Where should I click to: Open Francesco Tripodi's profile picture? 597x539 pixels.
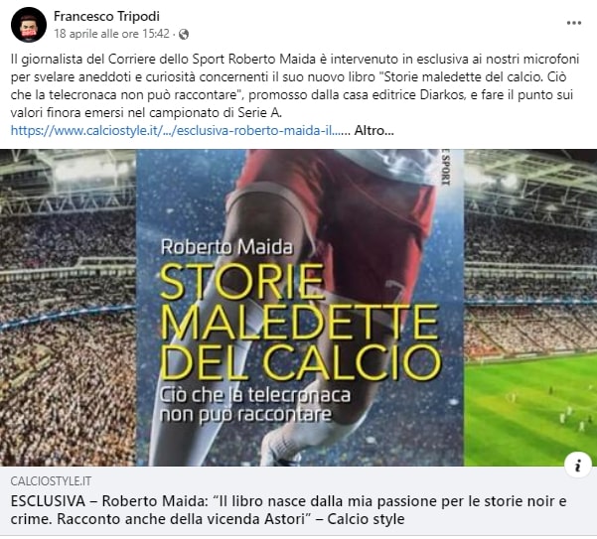click(29, 25)
